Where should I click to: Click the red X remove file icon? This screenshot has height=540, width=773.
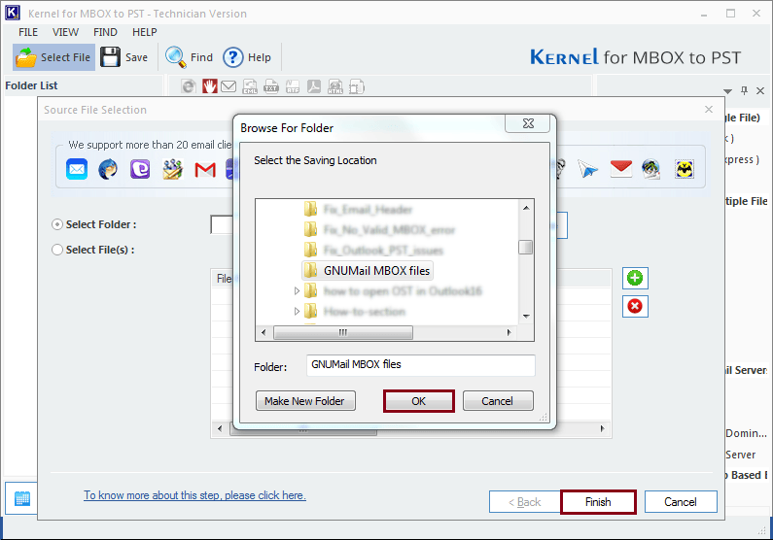point(635,307)
